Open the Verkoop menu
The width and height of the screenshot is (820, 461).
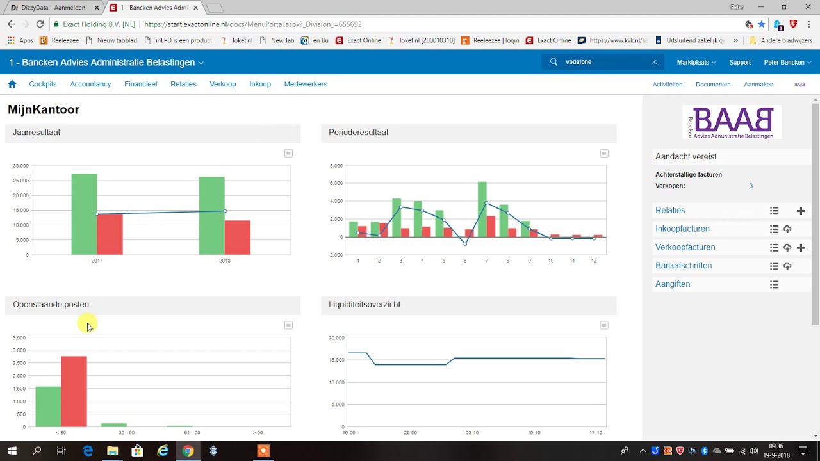point(223,84)
